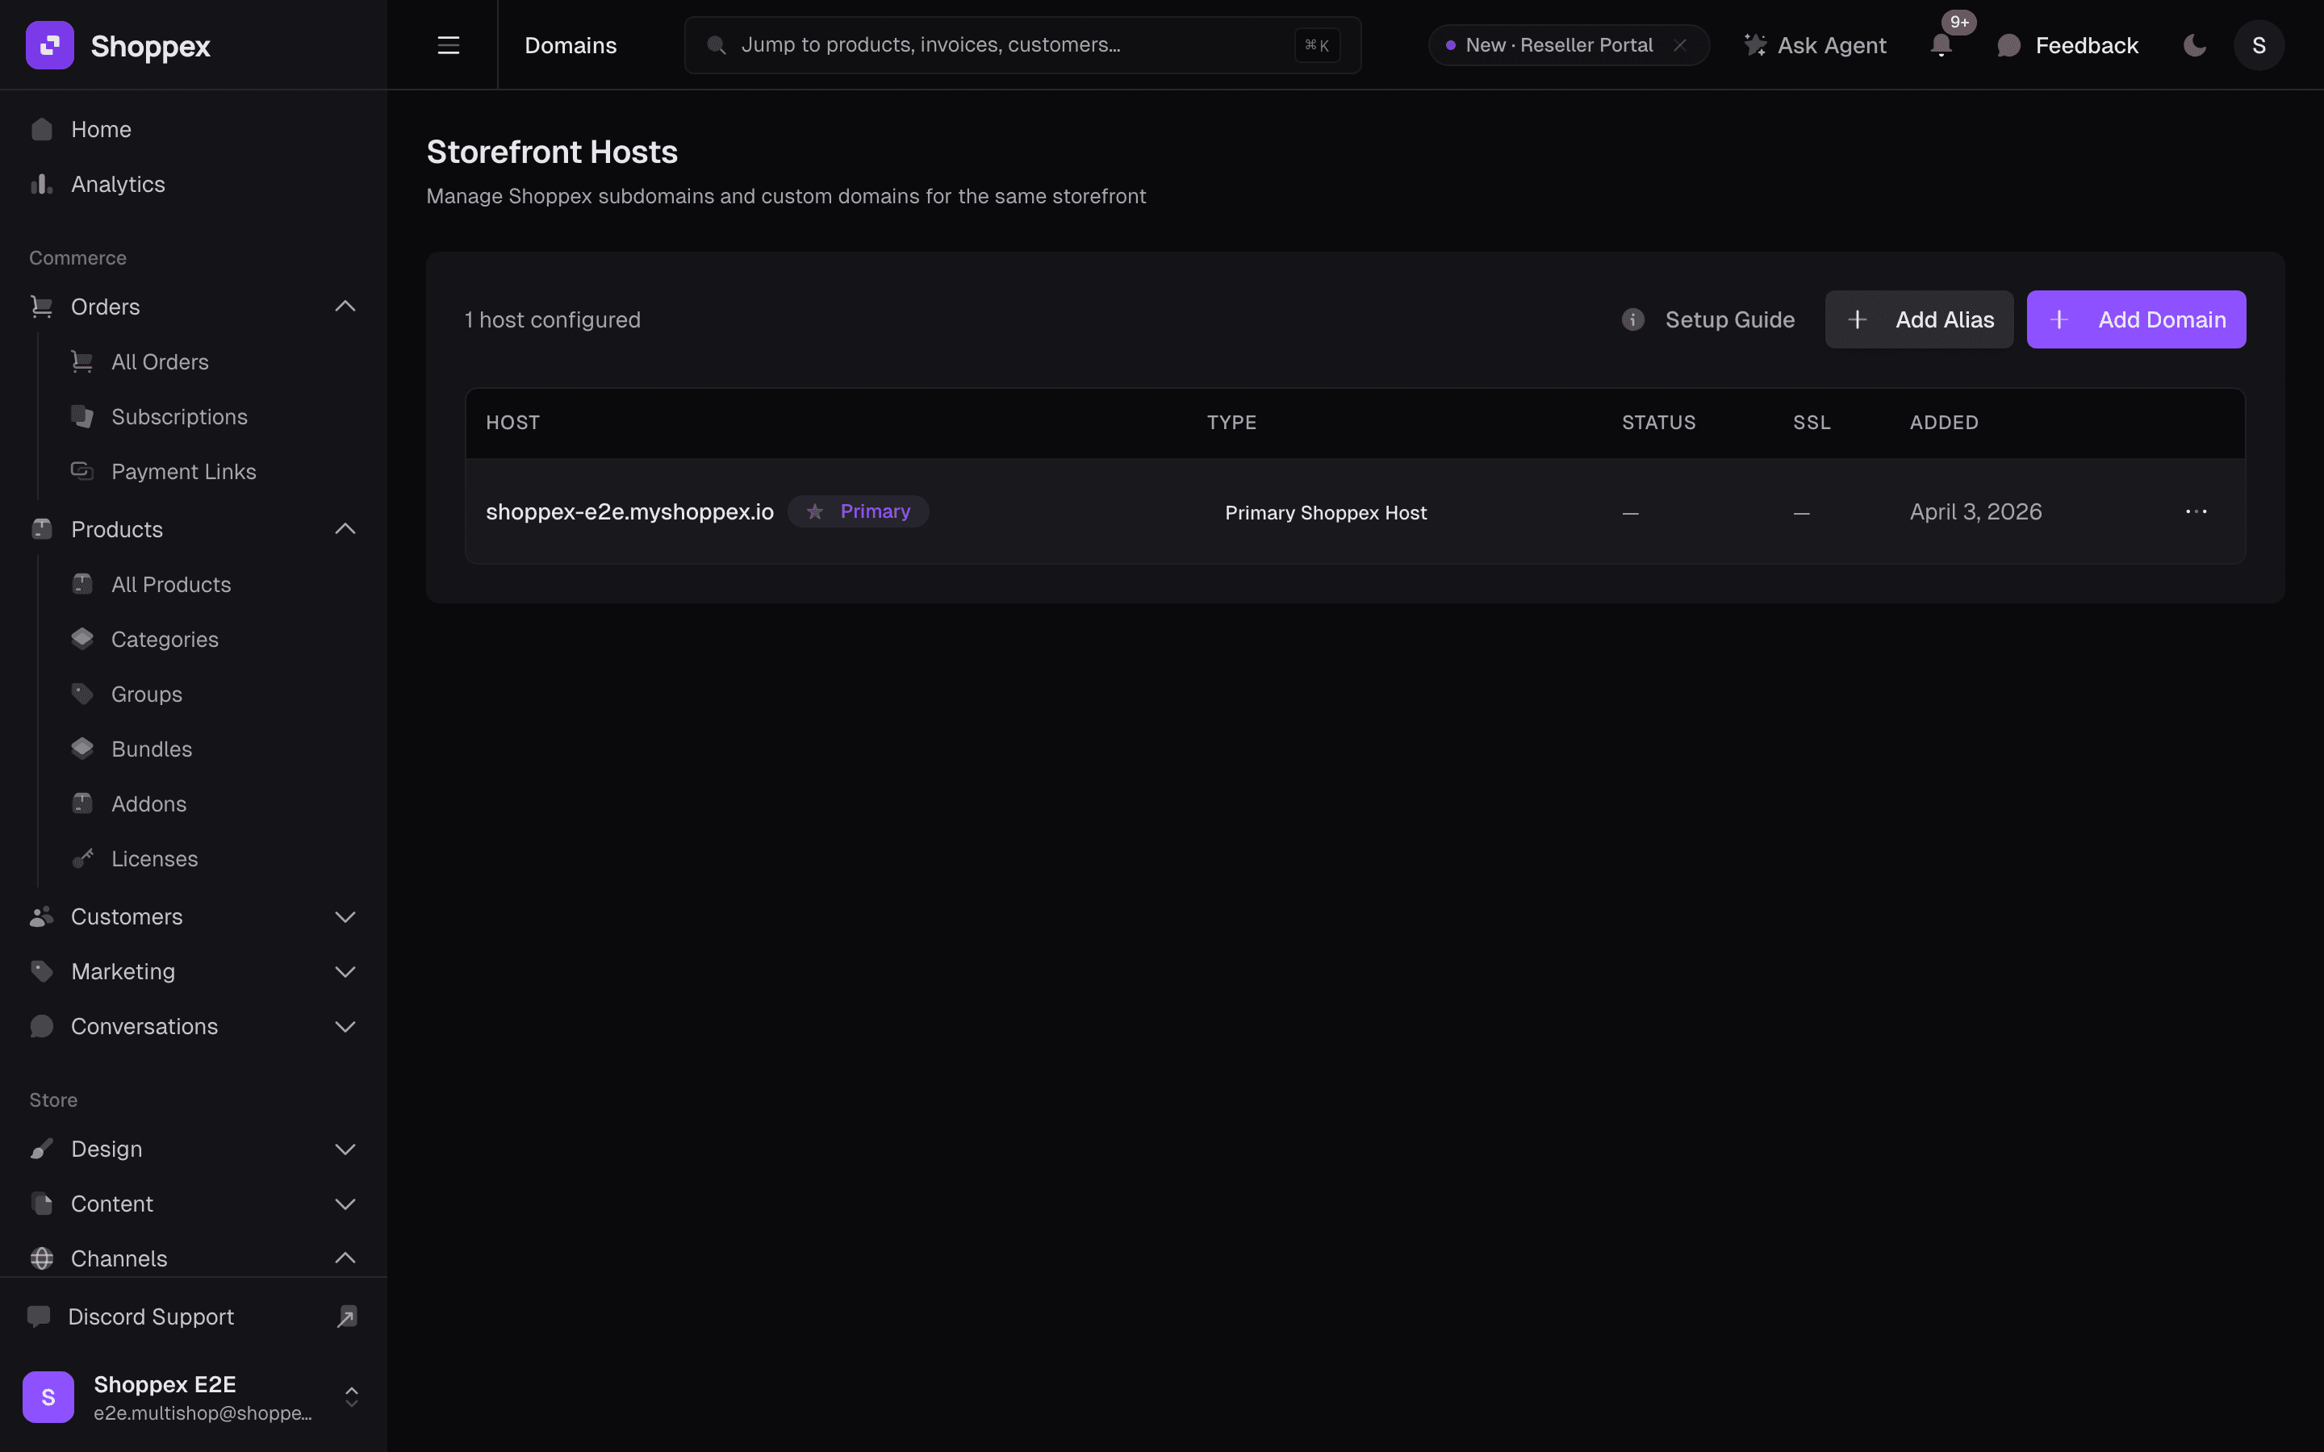Click the Groups tag icon
This screenshot has width=2324, height=1452.
coord(82,694)
